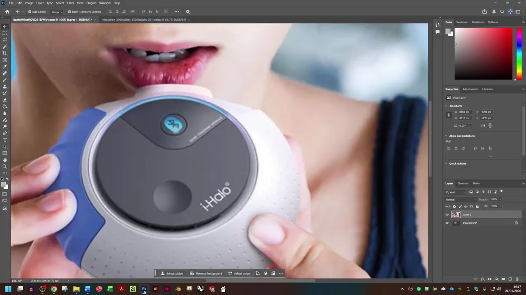Screen dimensions: 526x295
Task: Click the transform width W field
Action: point(464,112)
